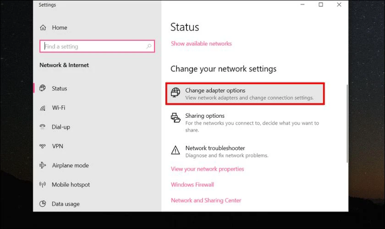Open Network and Sharing Center link
The image size is (385, 229).
pos(206,200)
